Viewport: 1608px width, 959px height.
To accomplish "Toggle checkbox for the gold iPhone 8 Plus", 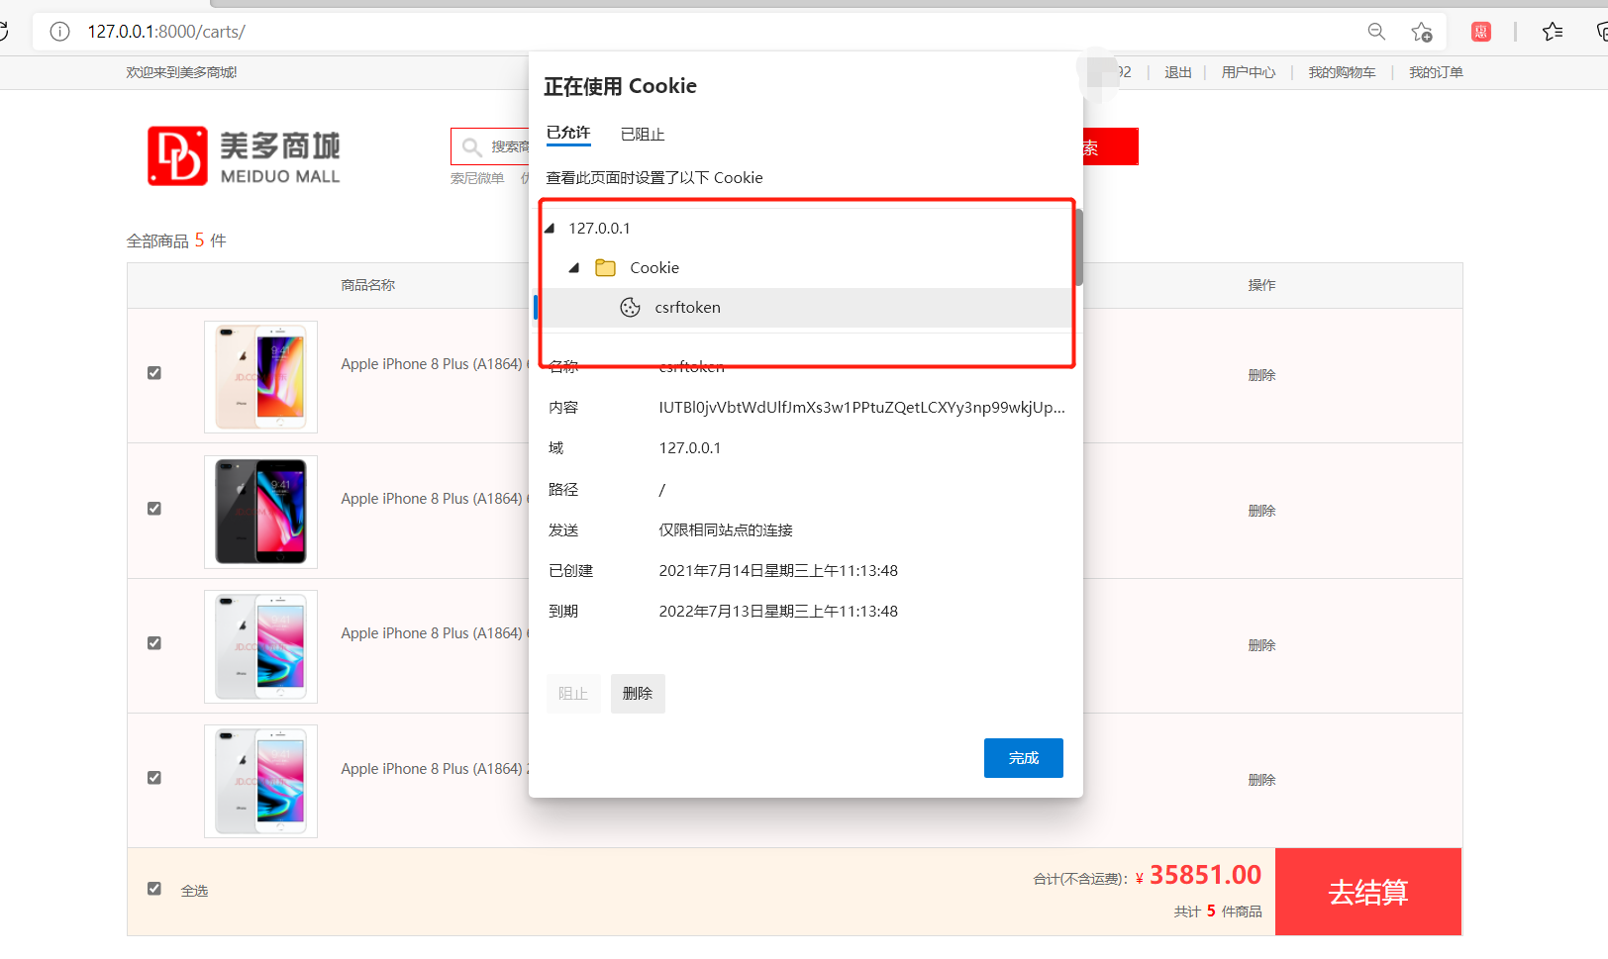I will click(154, 373).
